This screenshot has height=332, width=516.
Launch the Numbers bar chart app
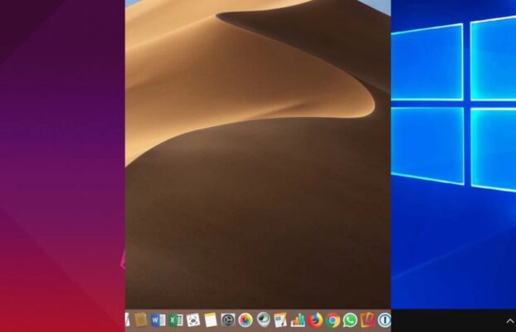[298, 320]
